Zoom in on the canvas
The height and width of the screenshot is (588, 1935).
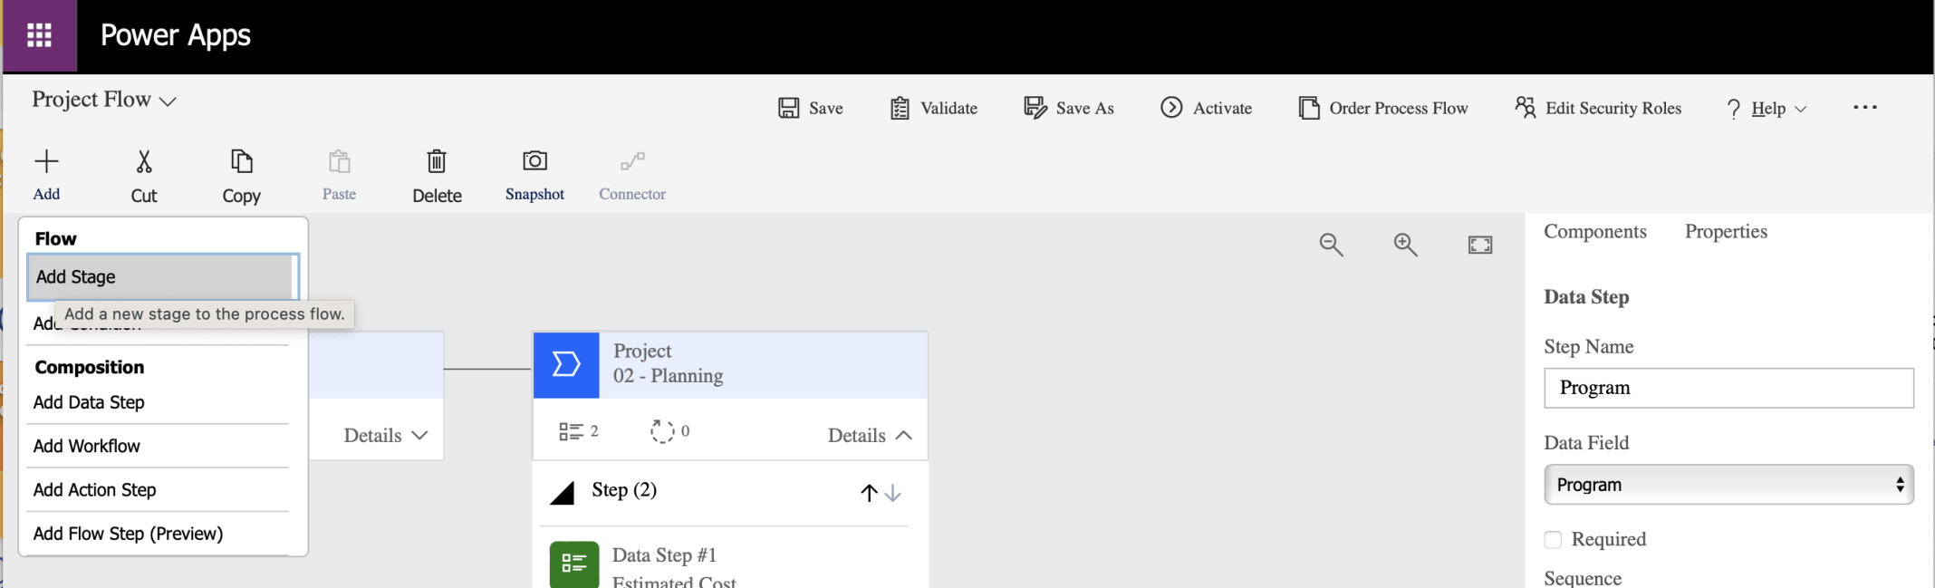click(x=1405, y=245)
